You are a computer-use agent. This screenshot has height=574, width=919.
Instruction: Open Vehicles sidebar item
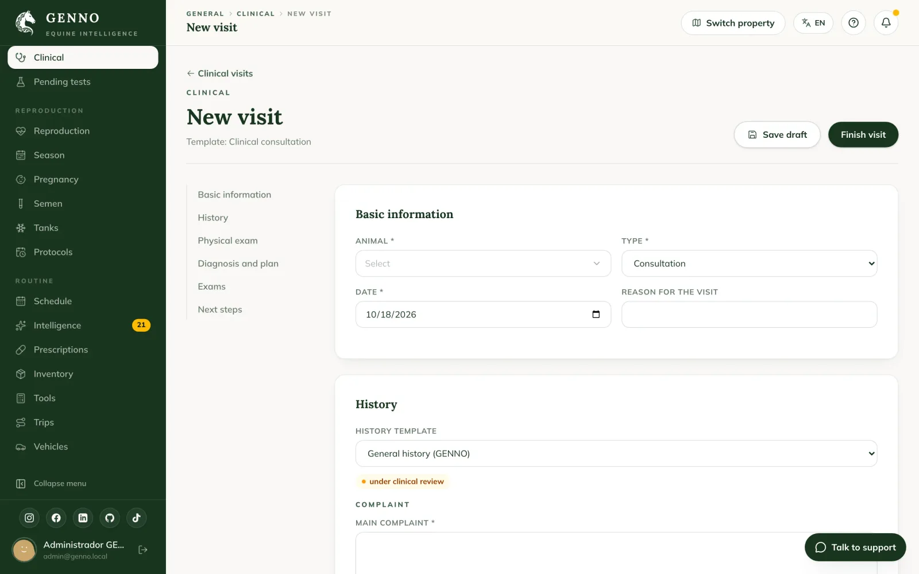pyautogui.click(x=83, y=447)
